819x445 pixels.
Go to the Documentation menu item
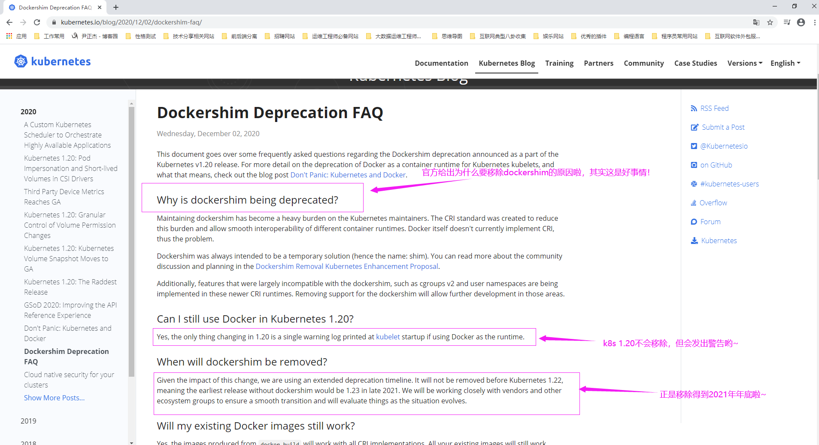pyautogui.click(x=441, y=63)
